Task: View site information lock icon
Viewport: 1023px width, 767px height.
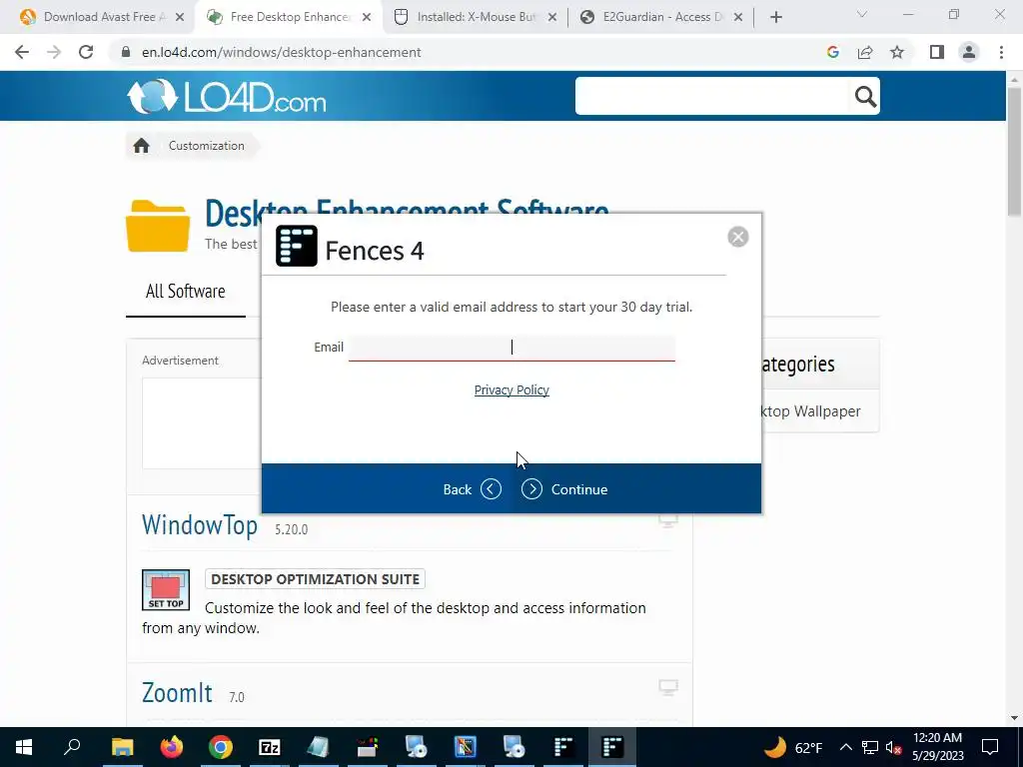Action: (x=126, y=52)
